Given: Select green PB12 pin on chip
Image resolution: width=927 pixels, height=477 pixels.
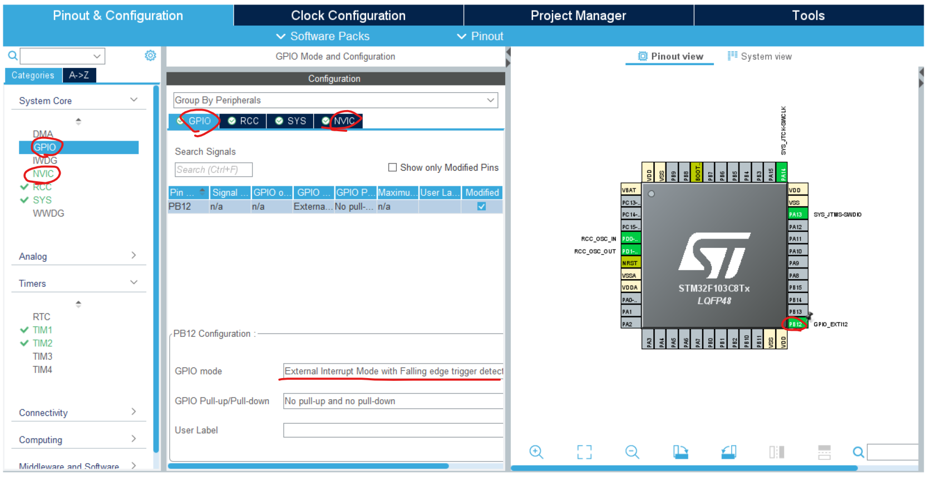Looking at the screenshot, I should (797, 324).
